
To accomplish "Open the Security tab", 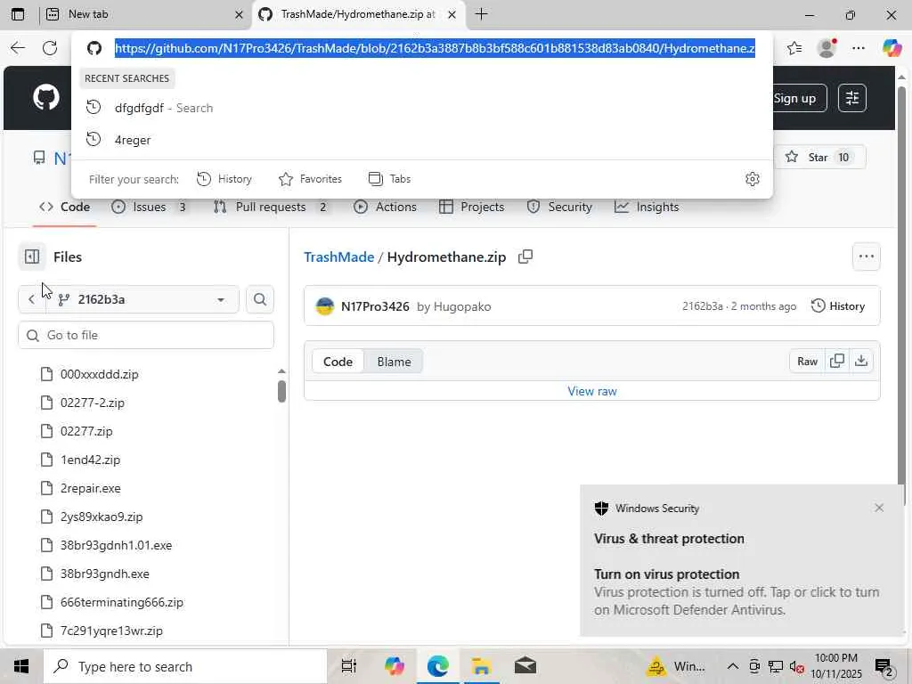I will 559,207.
